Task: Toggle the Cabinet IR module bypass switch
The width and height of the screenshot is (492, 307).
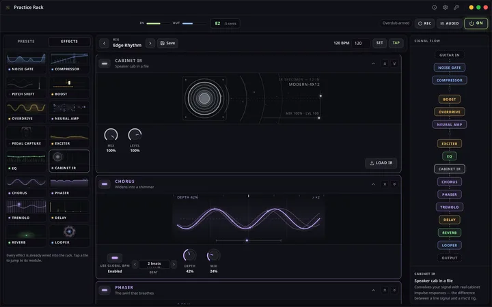Action: [105, 63]
